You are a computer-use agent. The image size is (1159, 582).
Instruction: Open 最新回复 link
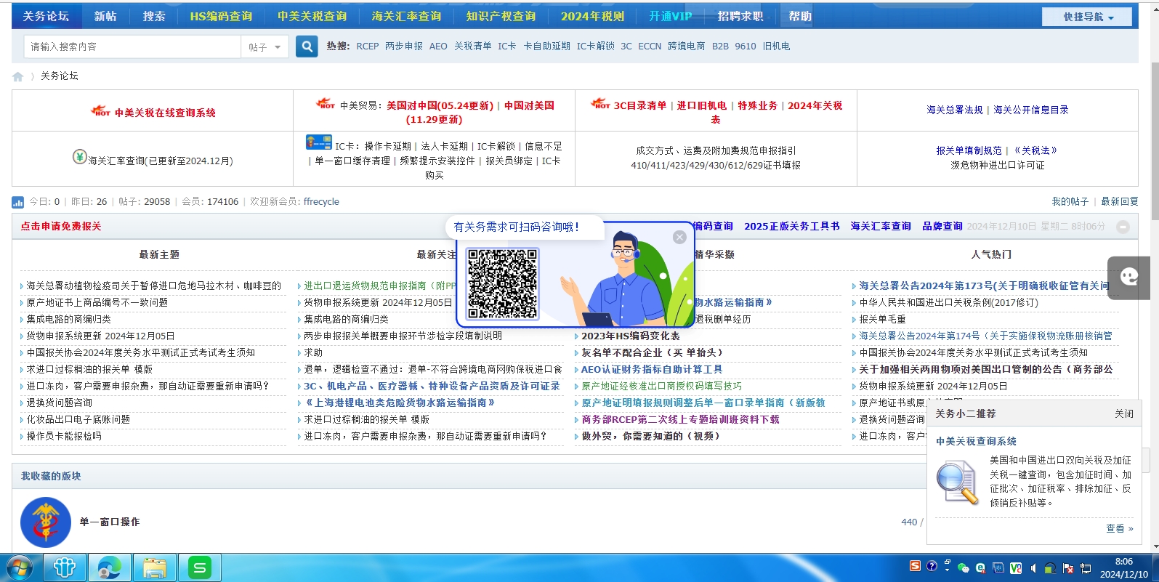[1120, 202]
